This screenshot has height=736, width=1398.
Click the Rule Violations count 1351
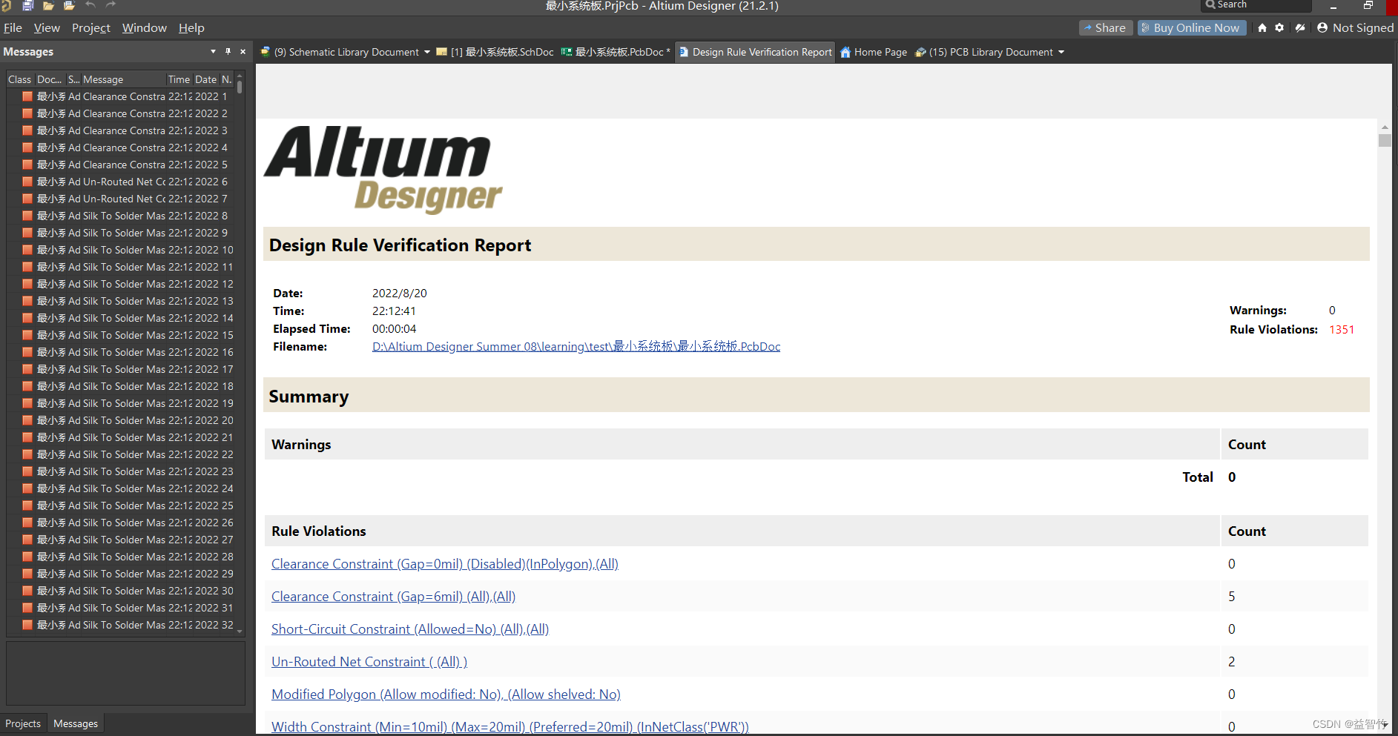[x=1342, y=330]
